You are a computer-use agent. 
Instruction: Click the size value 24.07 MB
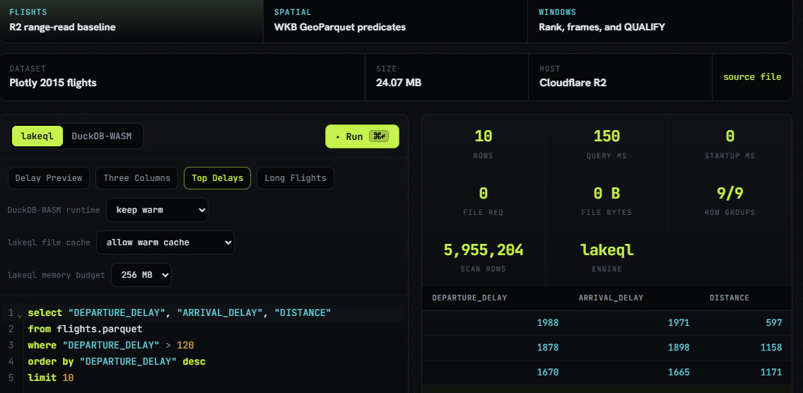[x=399, y=82]
